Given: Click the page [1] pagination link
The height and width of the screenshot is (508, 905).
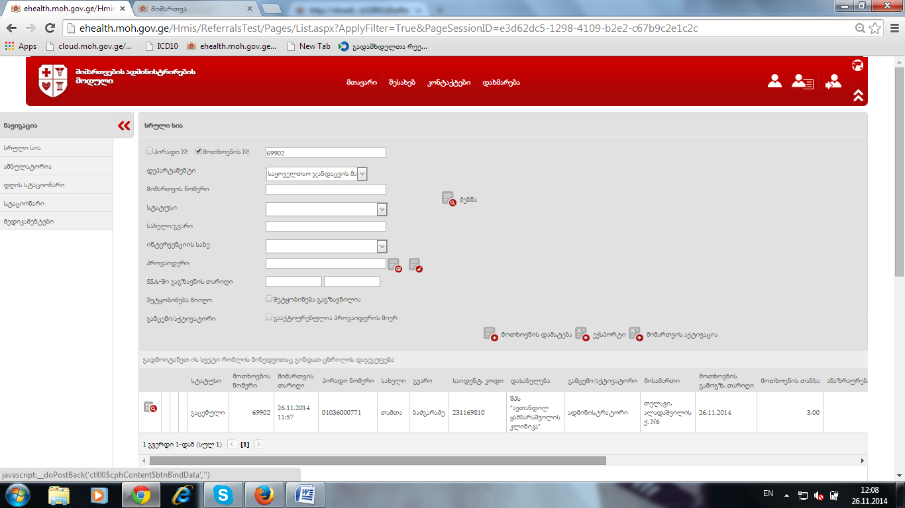Looking at the screenshot, I should pyautogui.click(x=244, y=444).
